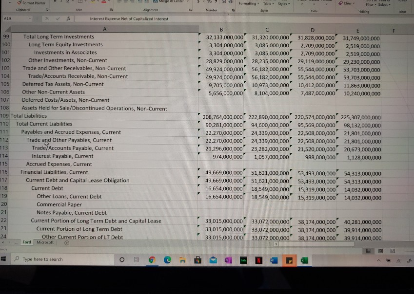Click the previous sheet navigation arrow
The image size is (414, 294).
(3, 242)
